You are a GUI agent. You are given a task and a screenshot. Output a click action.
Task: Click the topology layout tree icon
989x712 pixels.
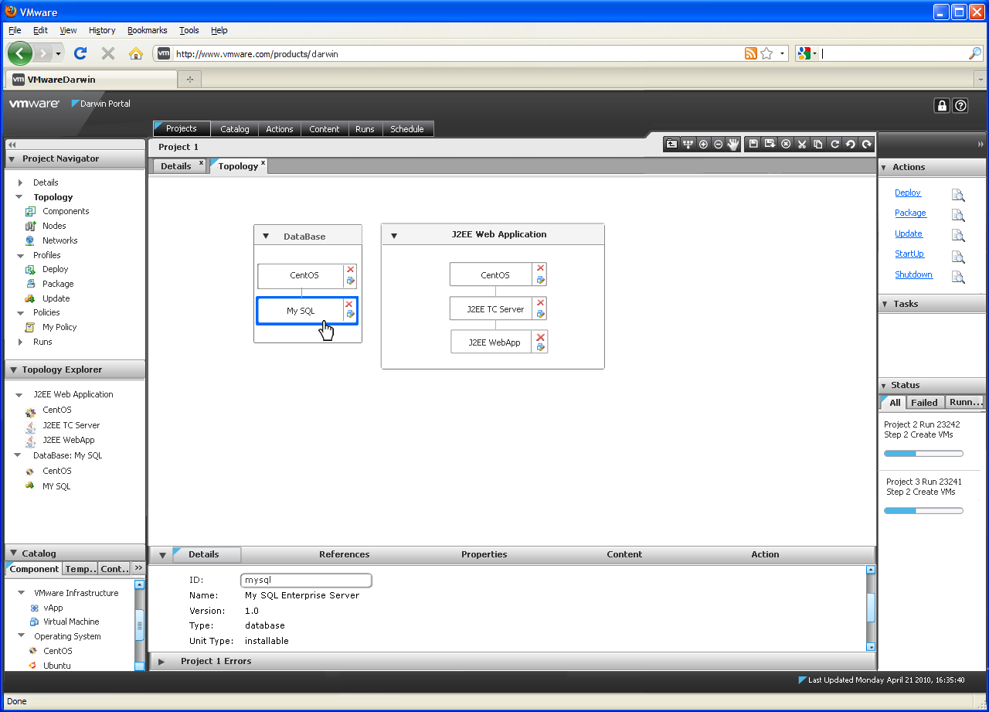(688, 144)
